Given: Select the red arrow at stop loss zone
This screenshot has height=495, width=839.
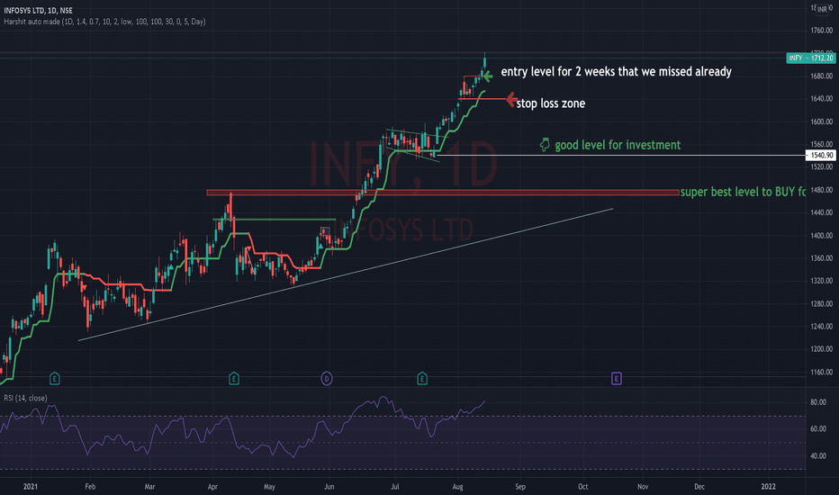Looking at the screenshot, I should point(511,99).
